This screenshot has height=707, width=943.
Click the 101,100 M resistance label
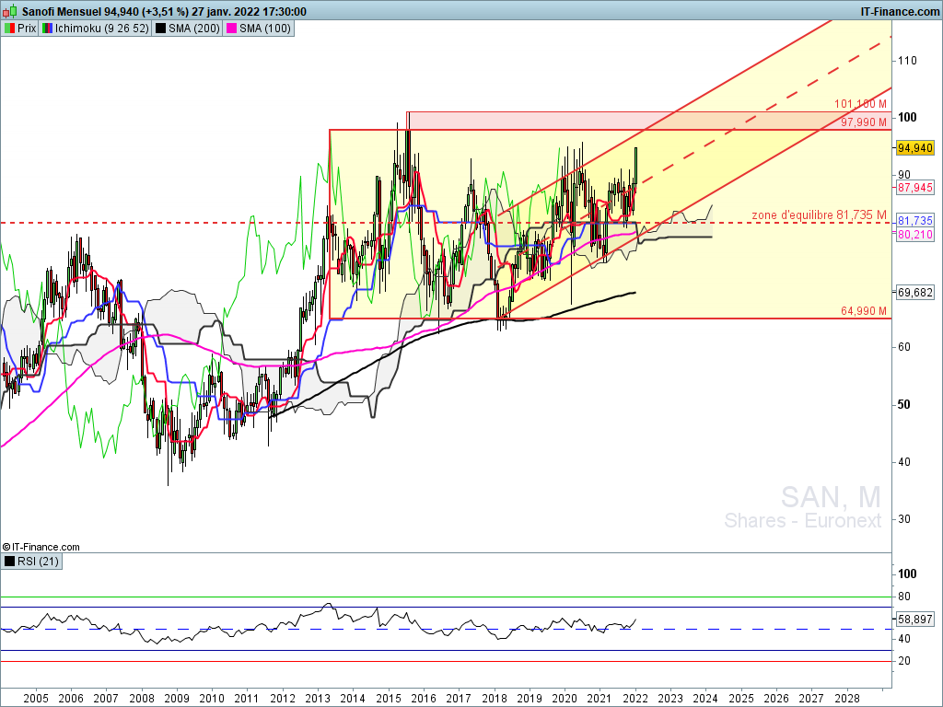(x=860, y=104)
